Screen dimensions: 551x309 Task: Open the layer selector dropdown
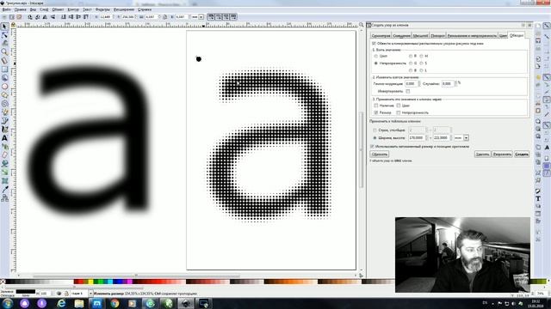pyautogui.click(x=90, y=294)
